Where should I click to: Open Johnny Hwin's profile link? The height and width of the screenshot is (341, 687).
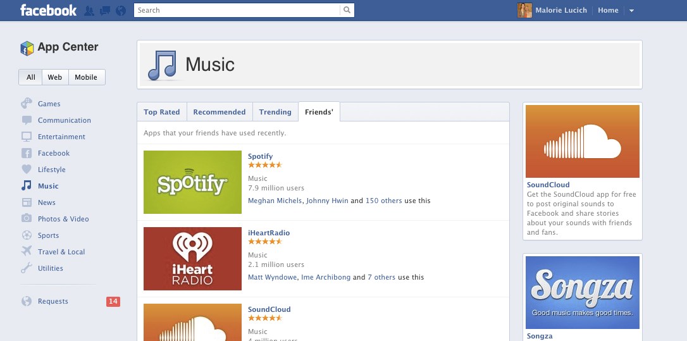point(327,201)
